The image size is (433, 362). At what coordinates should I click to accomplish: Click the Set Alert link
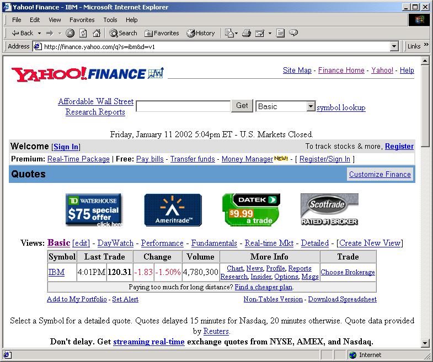(x=125, y=299)
